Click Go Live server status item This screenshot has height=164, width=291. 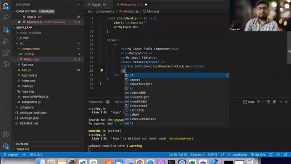pyautogui.click(x=258, y=154)
